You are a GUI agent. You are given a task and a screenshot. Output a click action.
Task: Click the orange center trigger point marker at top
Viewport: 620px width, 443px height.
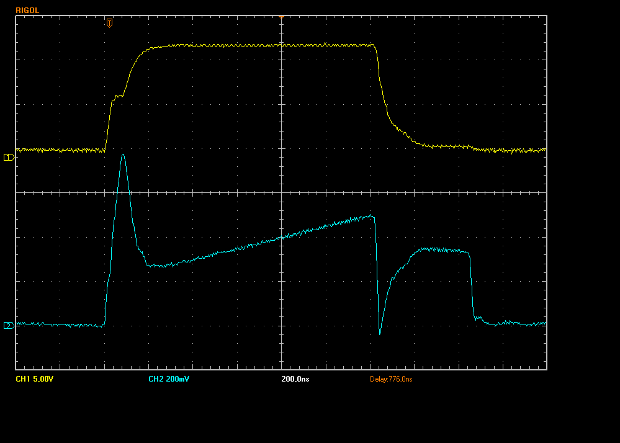282,17
